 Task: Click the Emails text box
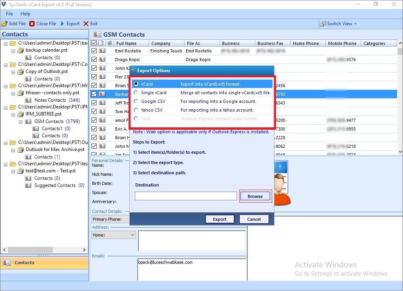click(192, 269)
